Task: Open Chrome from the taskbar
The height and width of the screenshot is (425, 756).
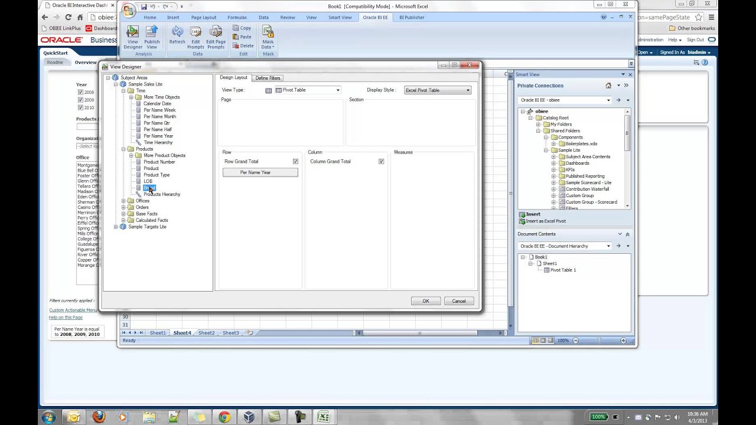Action: click(224, 417)
